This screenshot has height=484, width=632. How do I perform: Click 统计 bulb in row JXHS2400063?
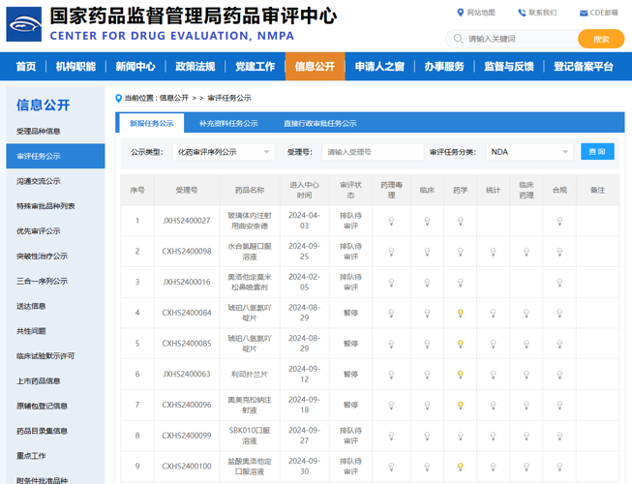pos(493,375)
